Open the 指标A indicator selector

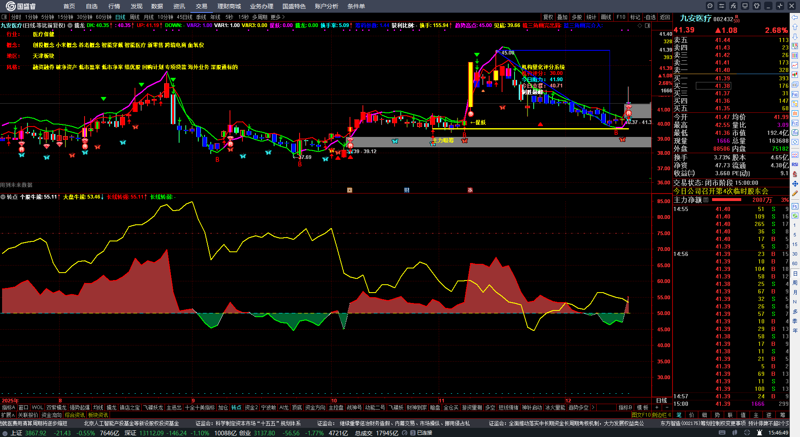coord(8,407)
